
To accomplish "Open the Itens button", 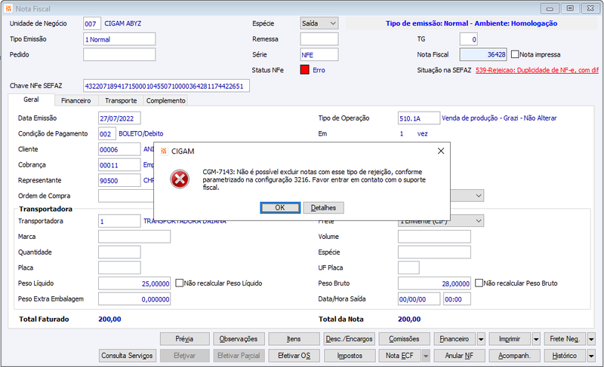I will (294, 339).
